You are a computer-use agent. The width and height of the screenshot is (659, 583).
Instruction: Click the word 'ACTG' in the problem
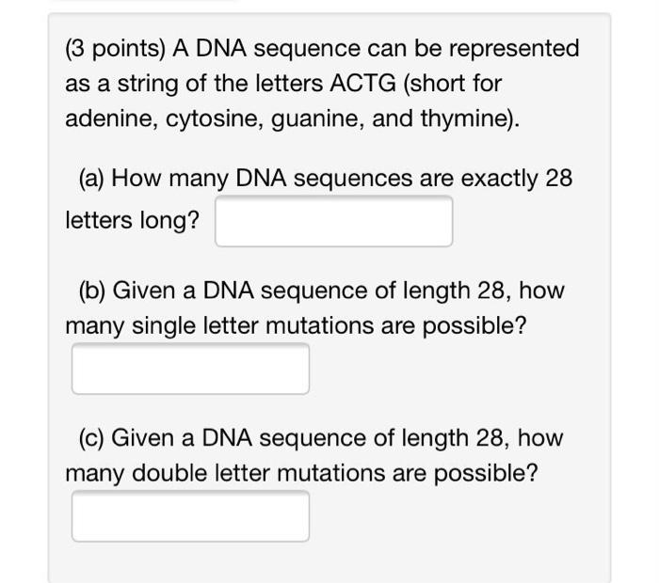tap(362, 83)
